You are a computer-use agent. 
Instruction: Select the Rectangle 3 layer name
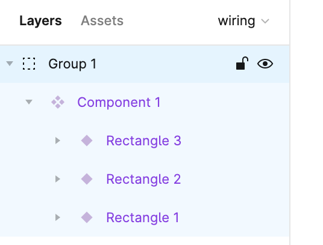tap(143, 141)
